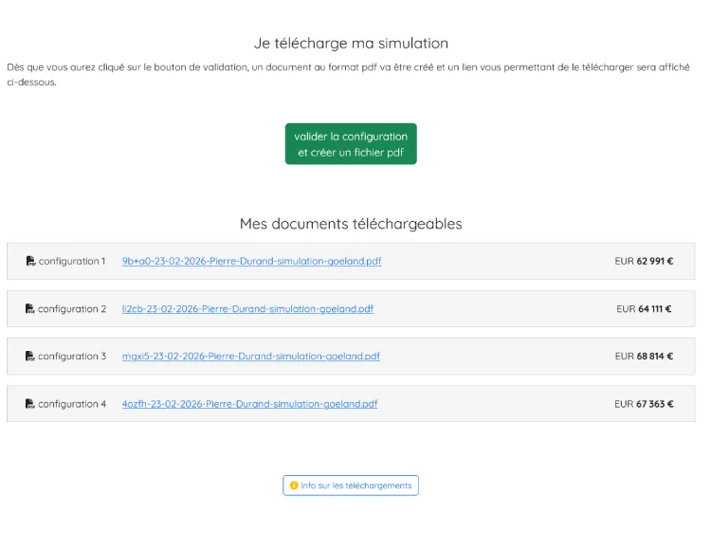Open "Info sur les téléchargements" text
Image resolution: width=711 pixels, height=533 pixels.
click(x=356, y=486)
